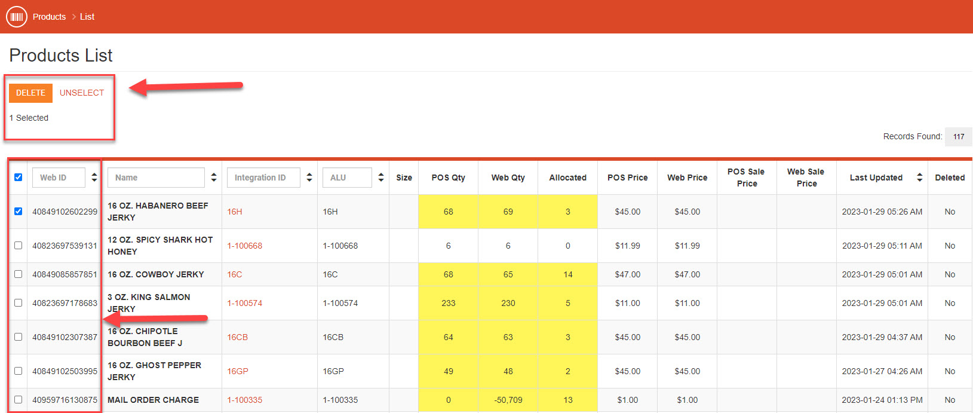Sort by Integration ID using sort arrows
Image resolution: width=973 pixels, height=413 pixels.
pos(309,178)
